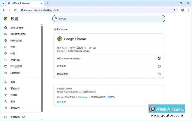Click sidebar scrollbar down arrow
The image size is (192, 121).
pyautogui.click(x=42, y=119)
